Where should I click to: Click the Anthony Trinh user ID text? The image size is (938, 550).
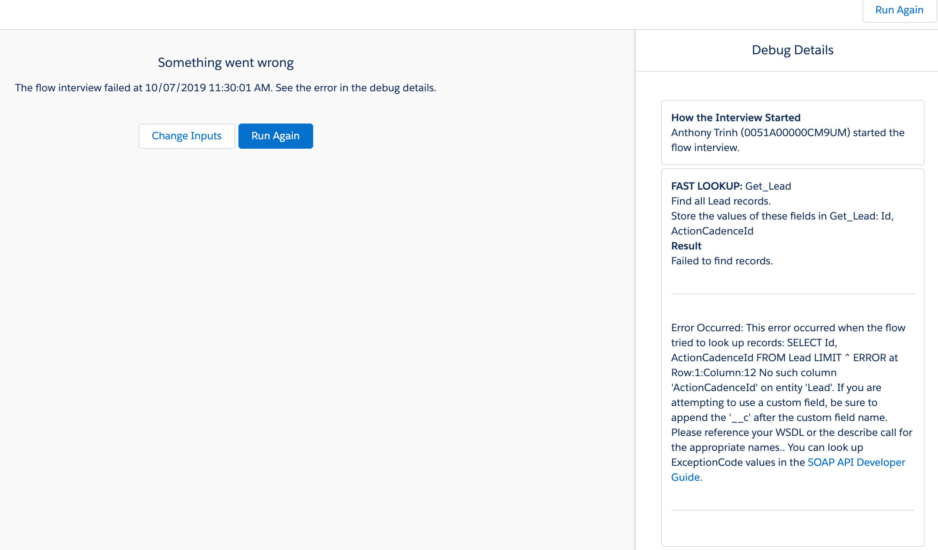point(795,133)
